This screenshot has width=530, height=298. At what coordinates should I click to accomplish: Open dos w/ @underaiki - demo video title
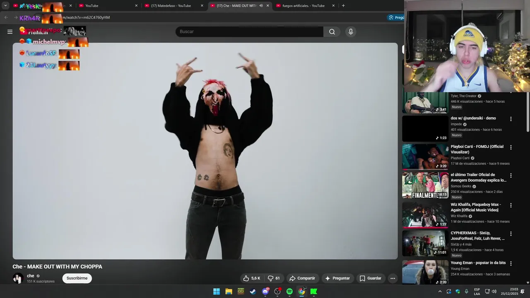click(x=473, y=118)
